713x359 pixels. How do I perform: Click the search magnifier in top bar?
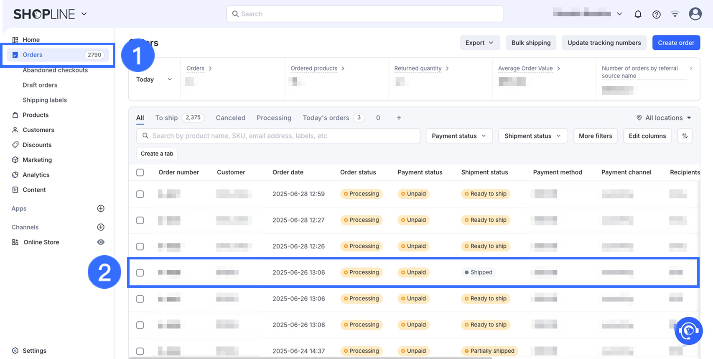pyautogui.click(x=235, y=14)
